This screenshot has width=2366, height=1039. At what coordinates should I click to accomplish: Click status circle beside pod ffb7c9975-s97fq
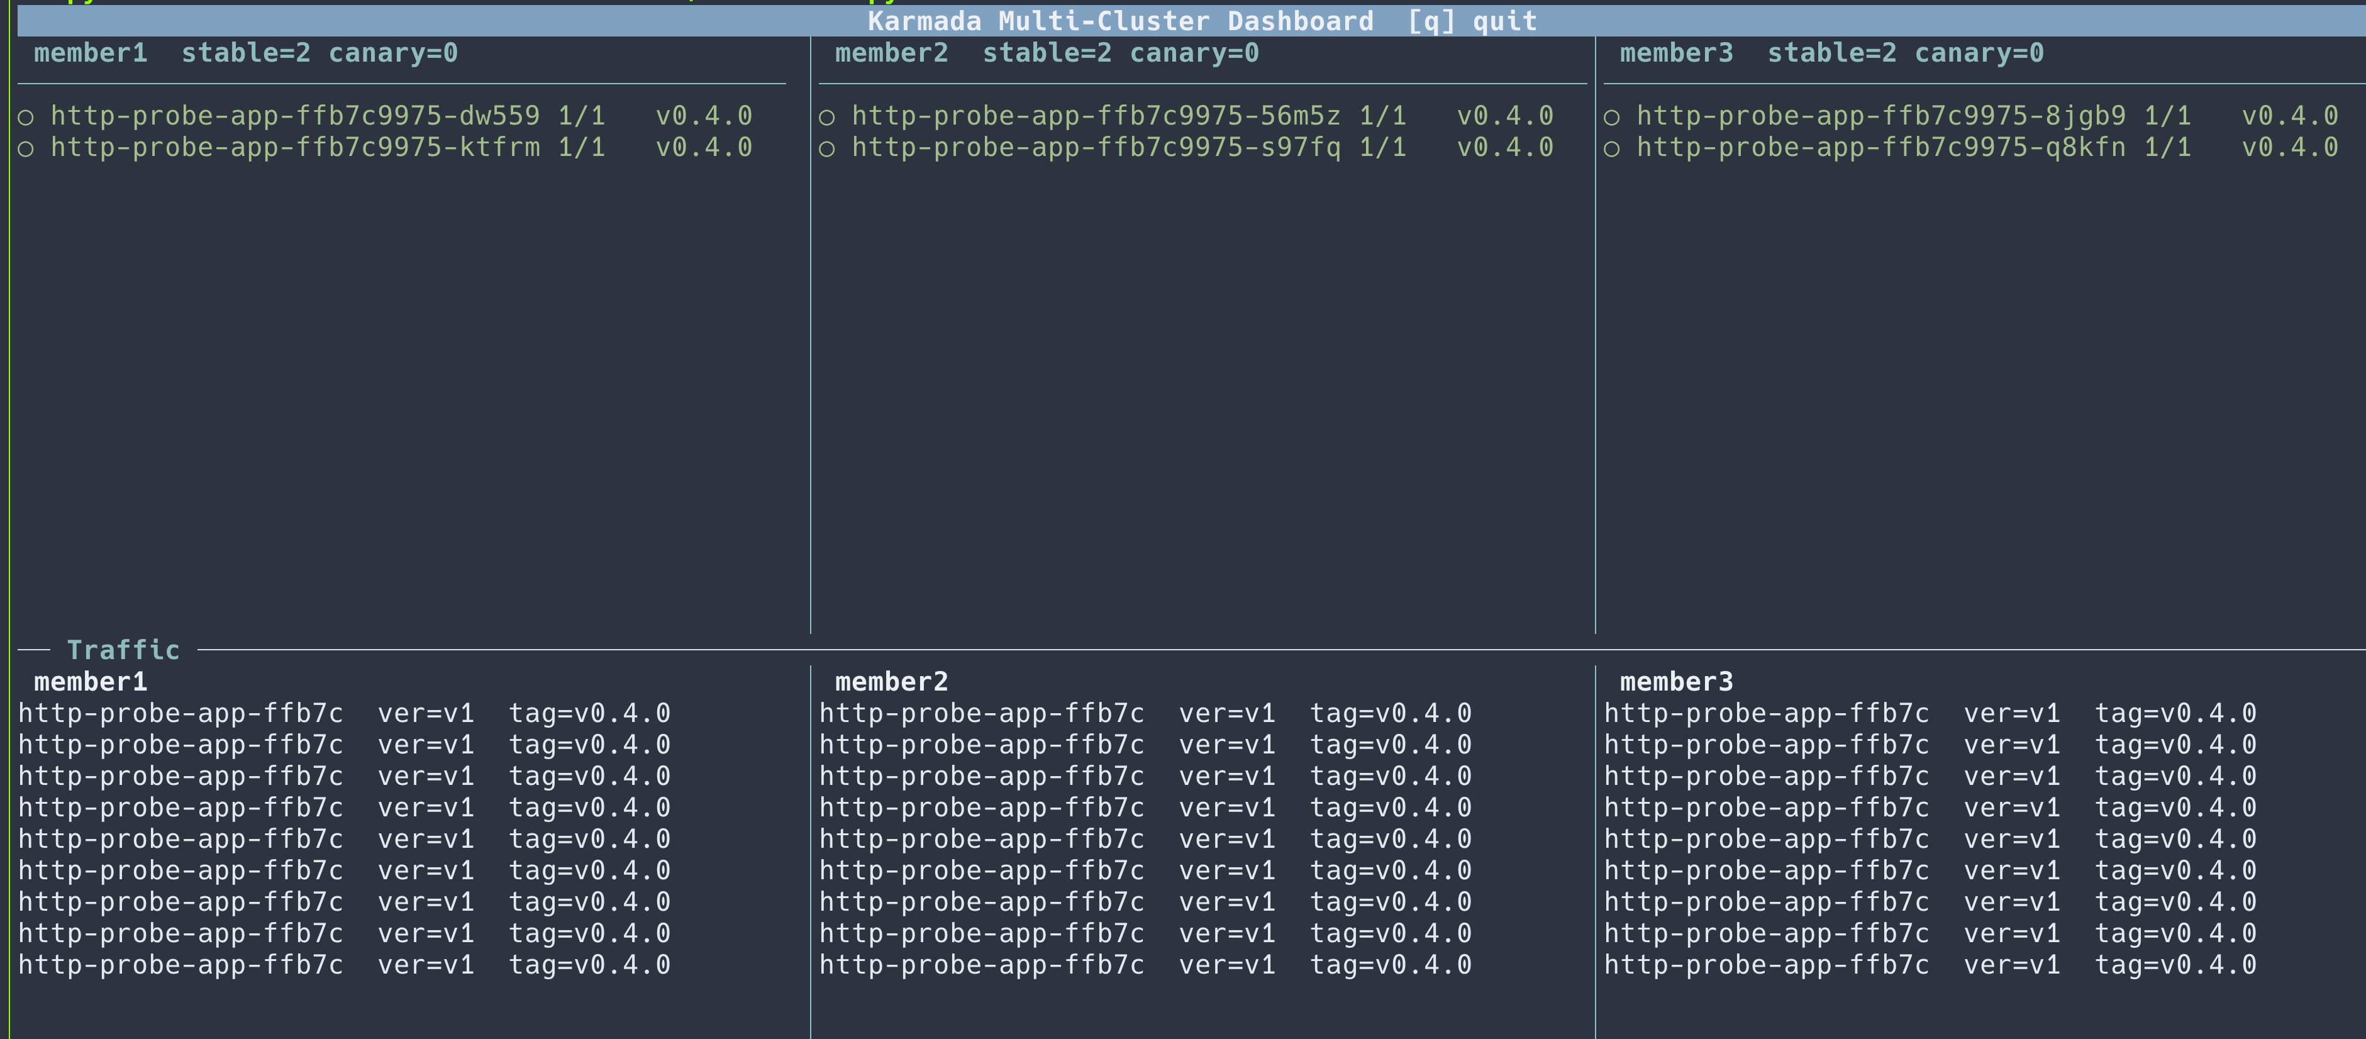[x=826, y=149]
